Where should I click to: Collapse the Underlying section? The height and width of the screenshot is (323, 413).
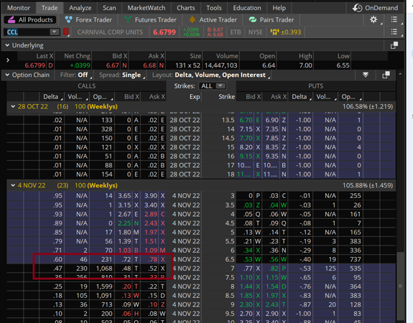click(x=7, y=45)
